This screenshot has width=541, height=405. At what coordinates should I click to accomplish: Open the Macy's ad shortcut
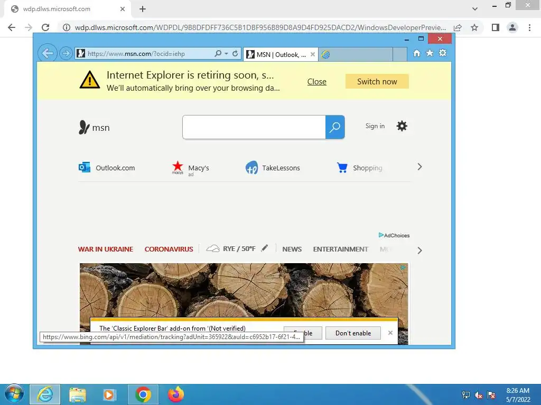[x=190, y=168]
